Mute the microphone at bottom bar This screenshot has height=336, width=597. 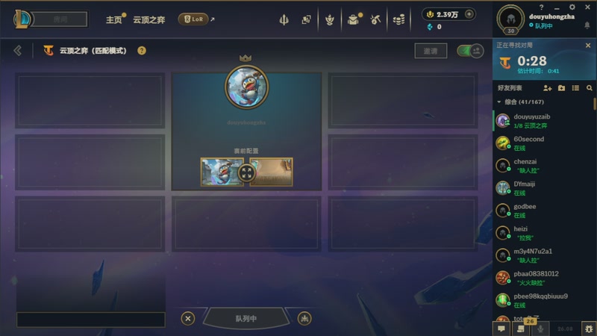click(x=540, y=329)
